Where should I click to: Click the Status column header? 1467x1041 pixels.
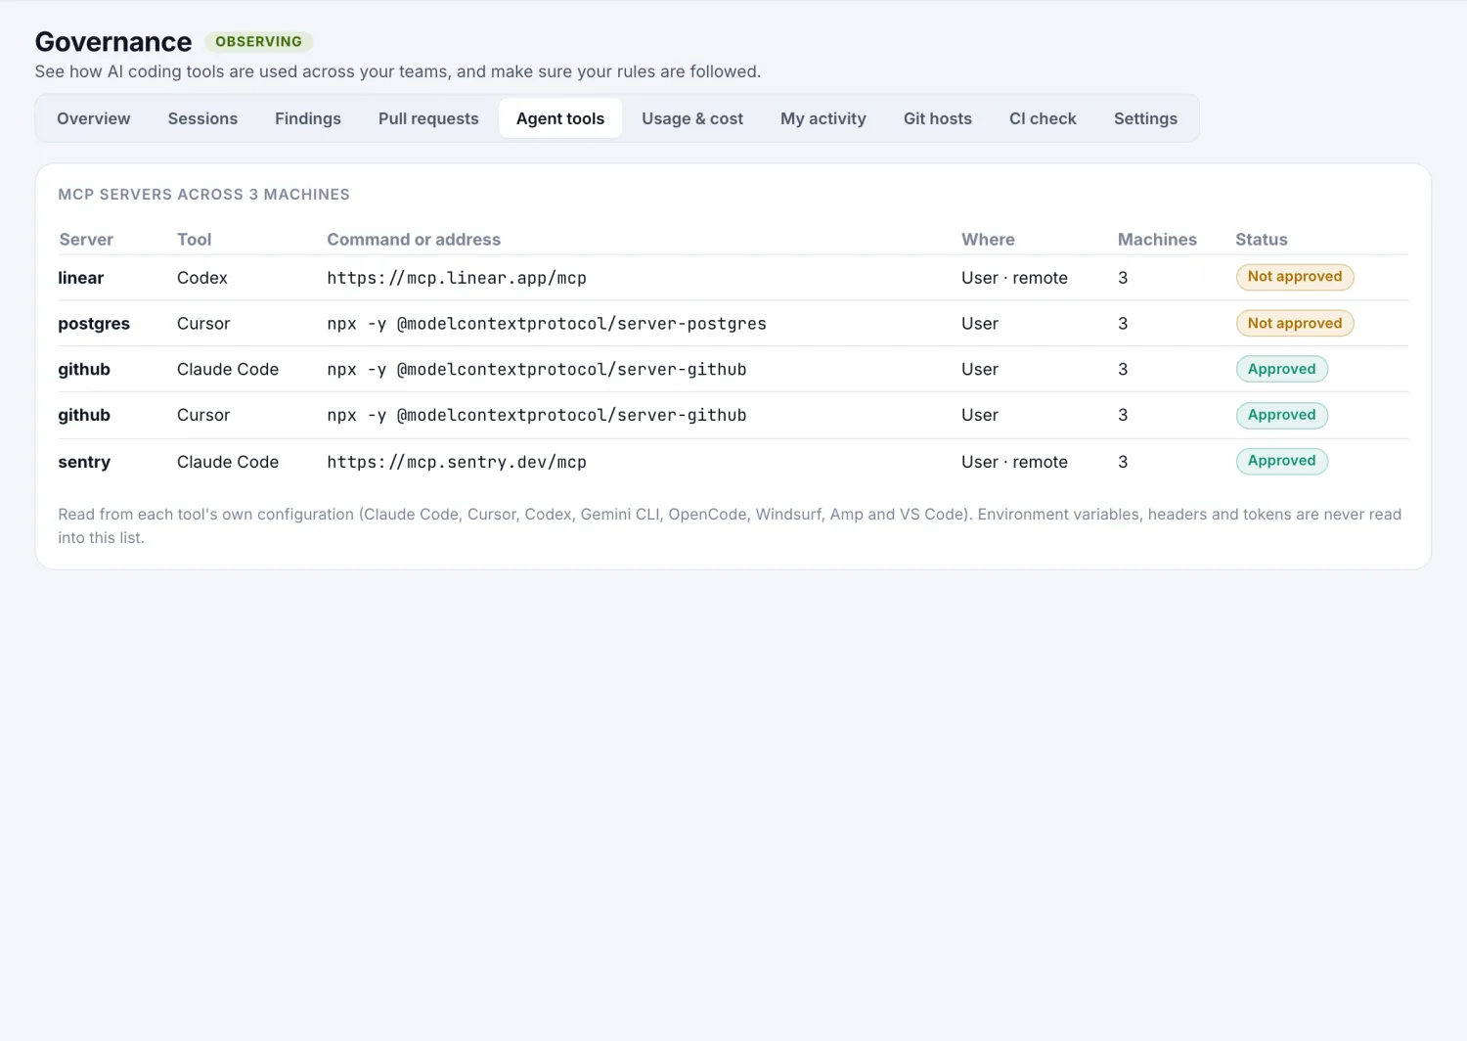[1262, 240]
